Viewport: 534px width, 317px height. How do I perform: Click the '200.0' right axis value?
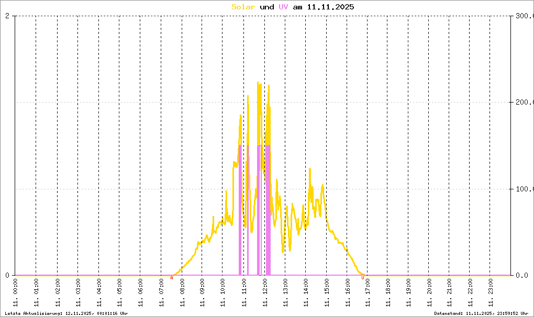[x=523, y=103]
